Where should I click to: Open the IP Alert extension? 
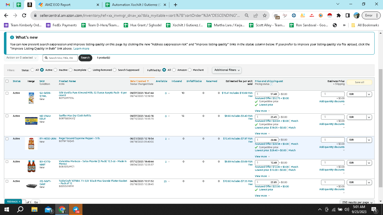pos(312,15)
